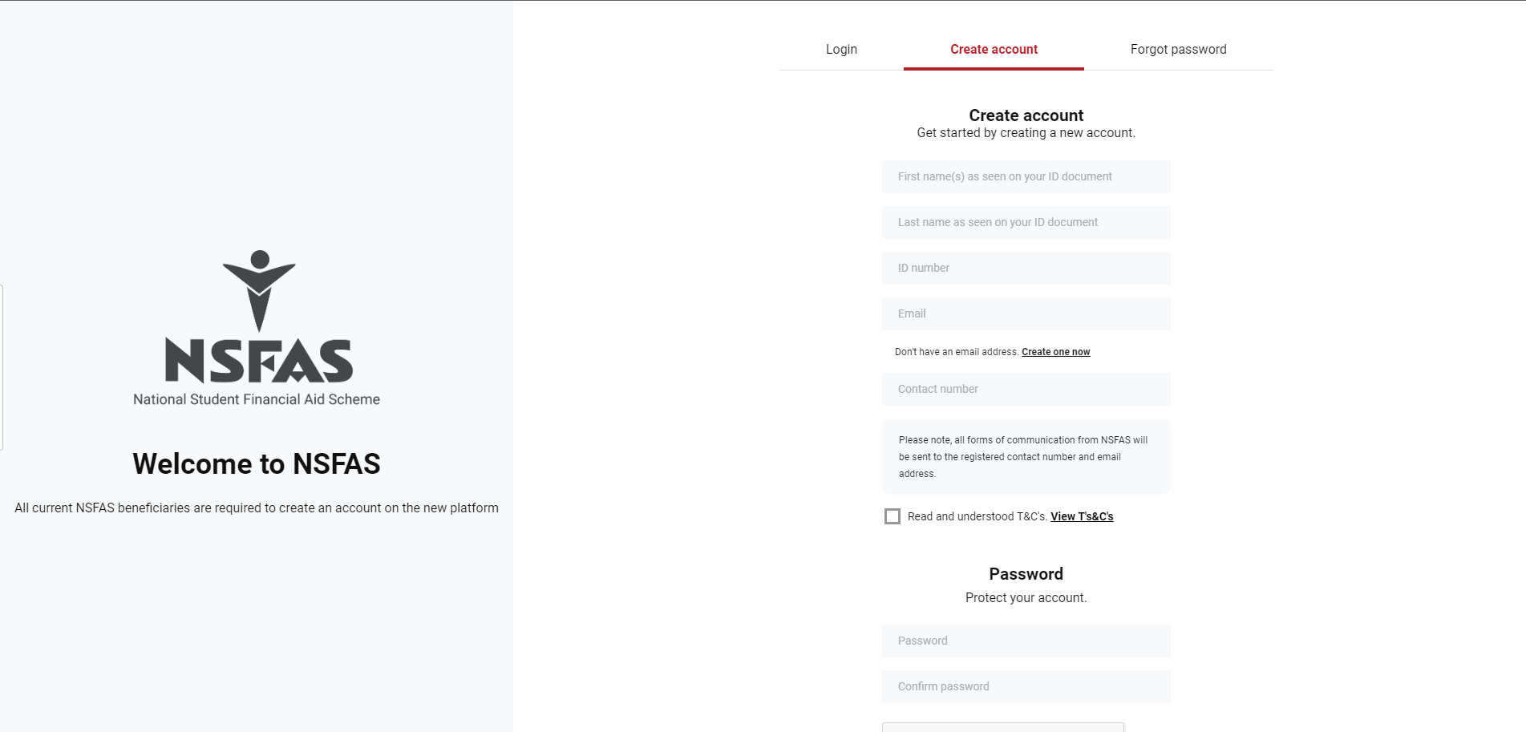Click the ID number field
The width and height of the screenshot is (1526, 732).
1026,268
